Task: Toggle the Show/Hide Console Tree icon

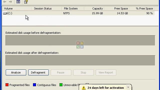Action: click(x=18, y=2)
